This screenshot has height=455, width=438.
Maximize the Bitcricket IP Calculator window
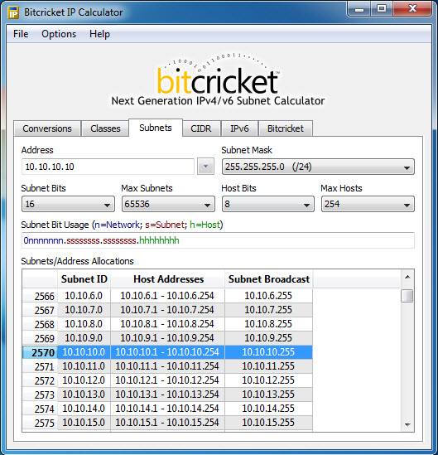pos(382,9)
